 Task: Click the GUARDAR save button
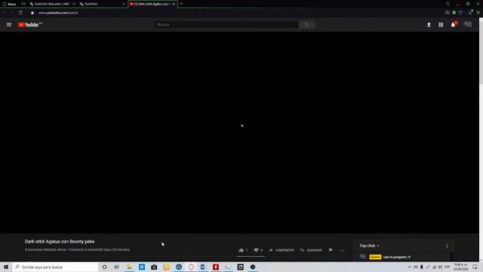coord(311,250)
